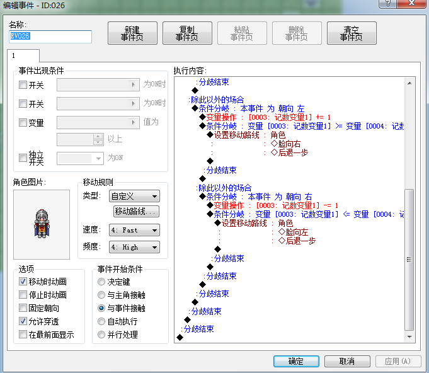Select the 自动执行 trigger radio button
The image size is (429, 373).
pyautogui.click(x=101, y=321)
